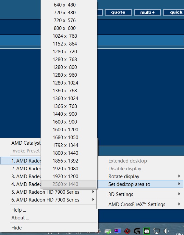Expand the Rotate display submenu arrow
The width and height of the screenshot is (184, 235).
pos(179,176)
